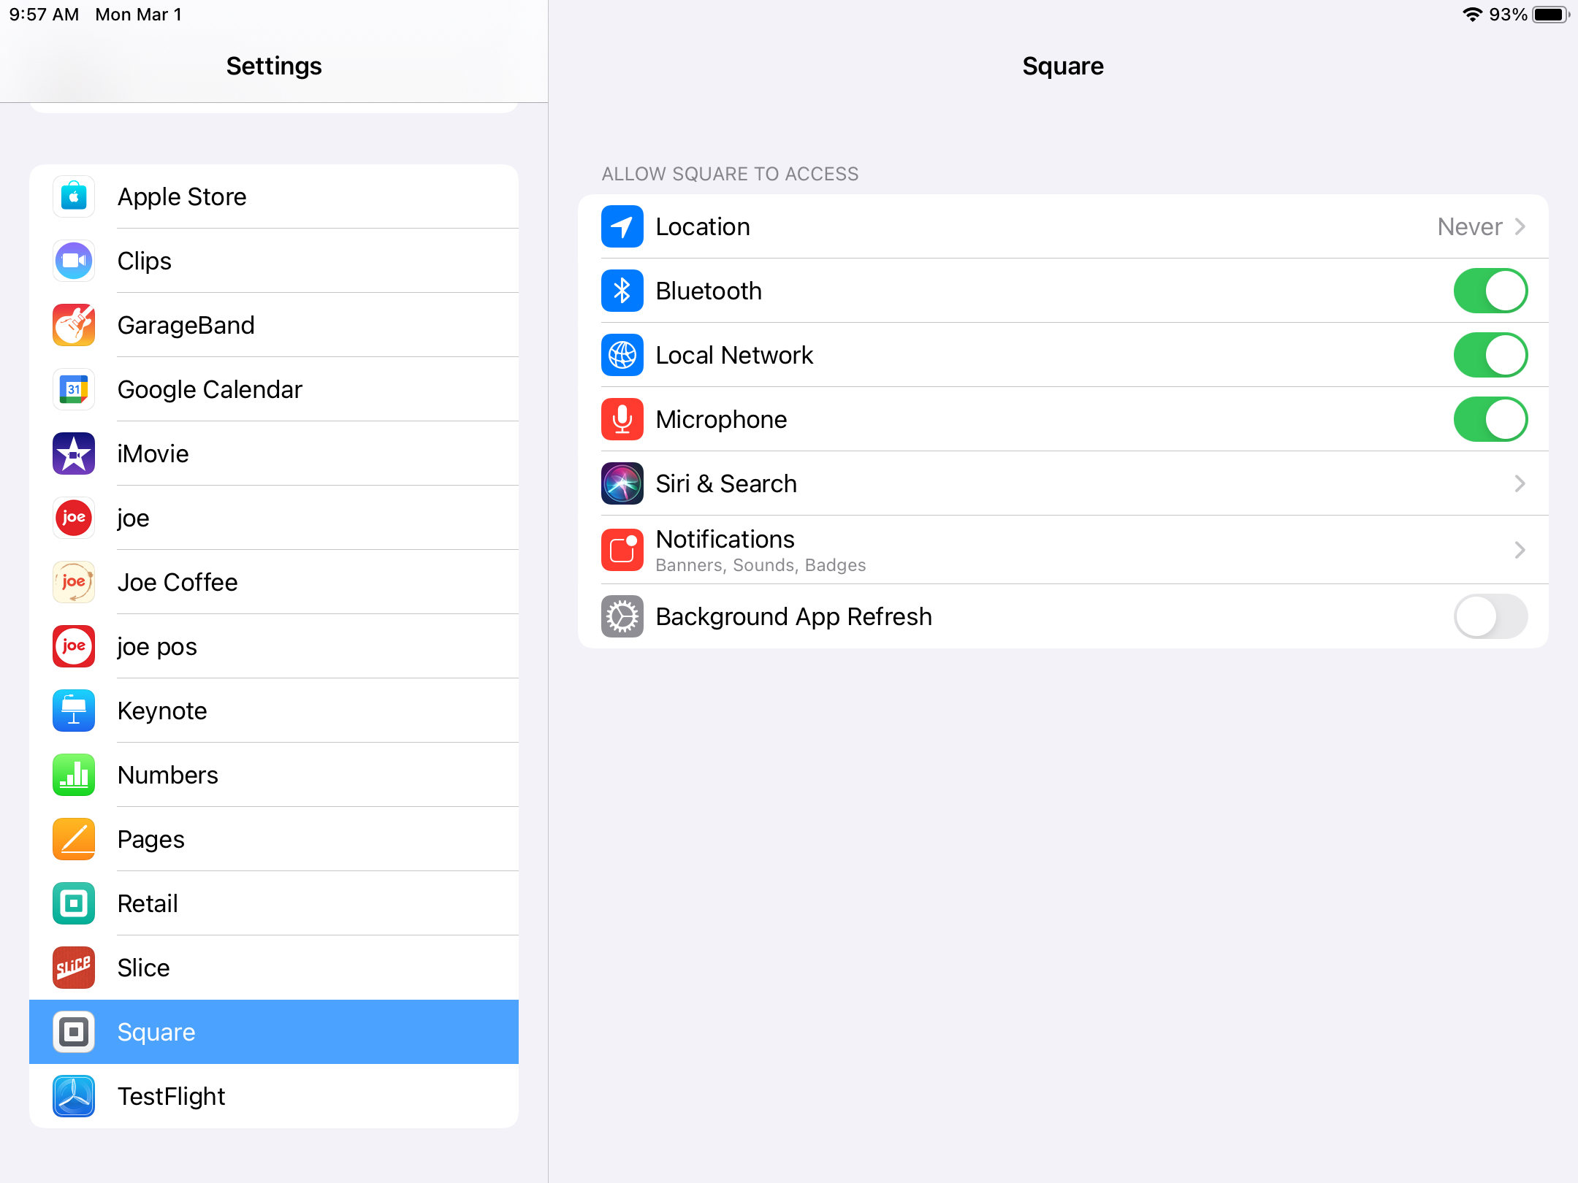Screen dimensions: 1578x1183
Task: Tap the Location label
Action: click(703, 226)
